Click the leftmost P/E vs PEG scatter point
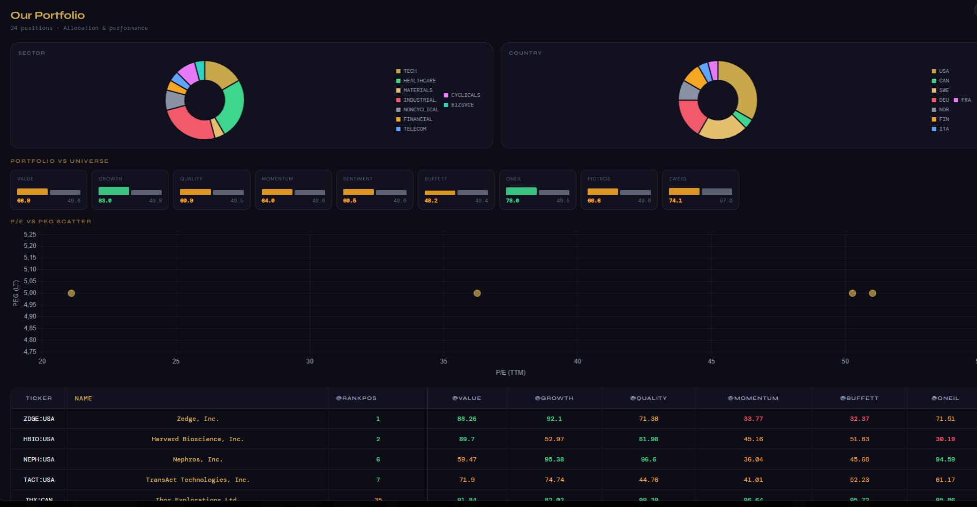 point(71,293)
